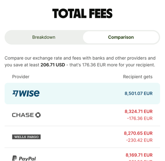Click the TOTAL FEES heading
Screen dimensions: 165x161
[82, 14]
